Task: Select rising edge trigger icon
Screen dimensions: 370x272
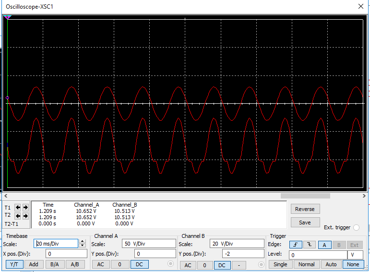Action: pyautogui.click(x=296, y=245)
